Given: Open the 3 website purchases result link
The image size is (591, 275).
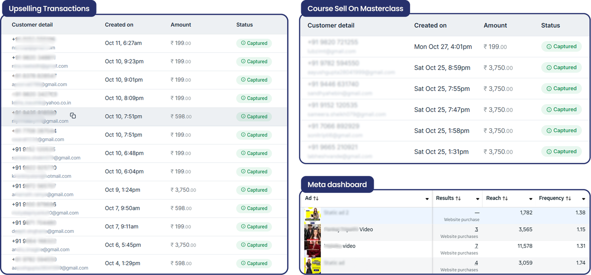Looking at the screenshot, I should pos(476,230).
